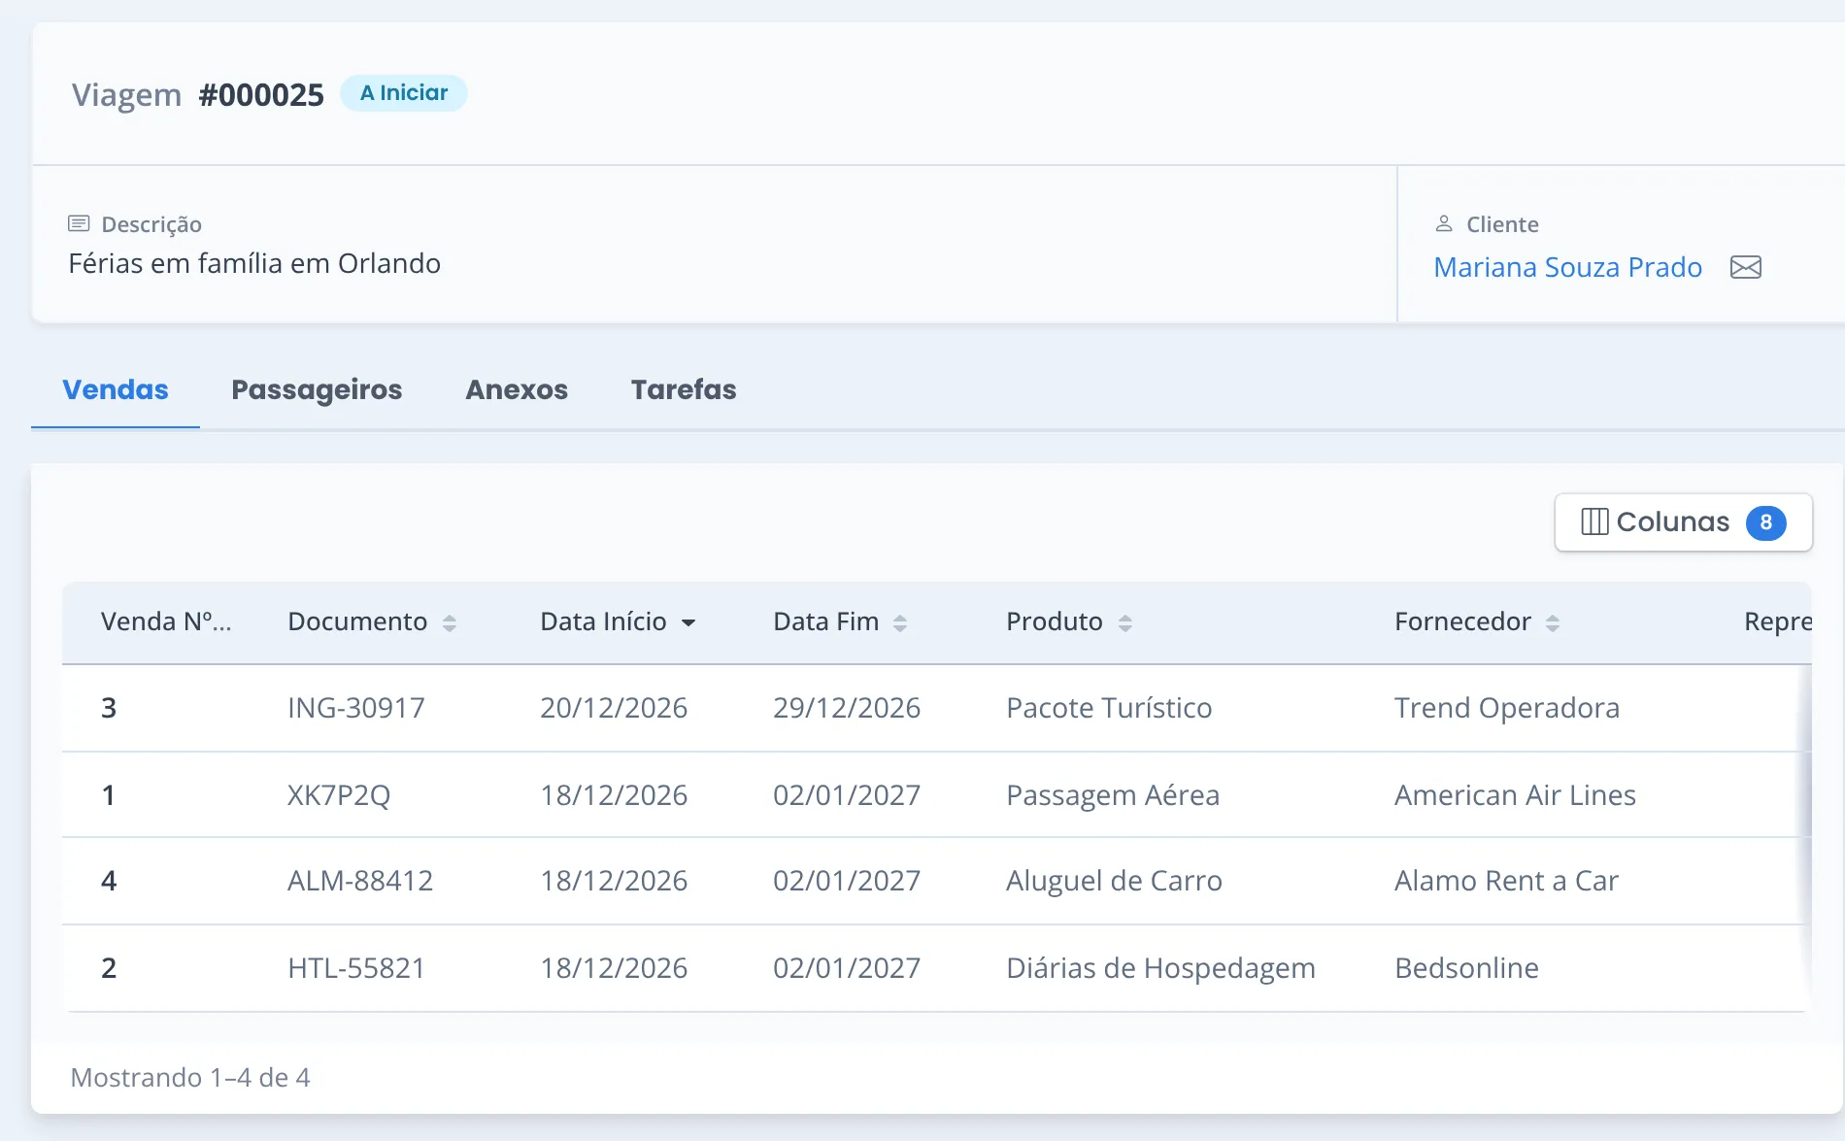Open the Tarefas tab
The image size is (1845, 1141).
click(x=684, y=389)
